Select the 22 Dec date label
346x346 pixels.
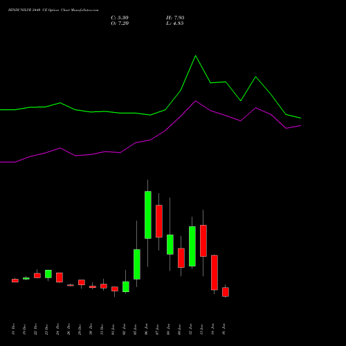(x=35, y=329)
